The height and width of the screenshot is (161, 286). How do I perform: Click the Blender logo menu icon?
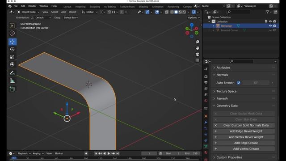tap(10, 6)
